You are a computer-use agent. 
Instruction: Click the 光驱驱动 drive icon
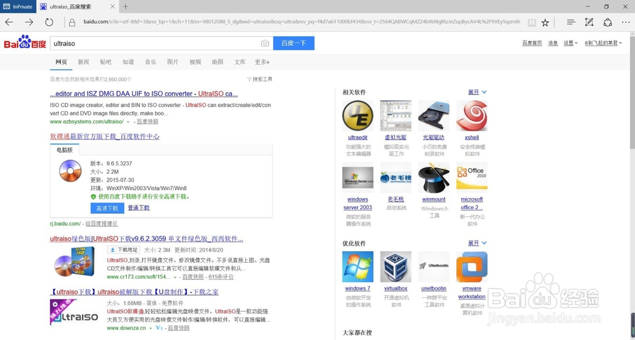point(434,115)
